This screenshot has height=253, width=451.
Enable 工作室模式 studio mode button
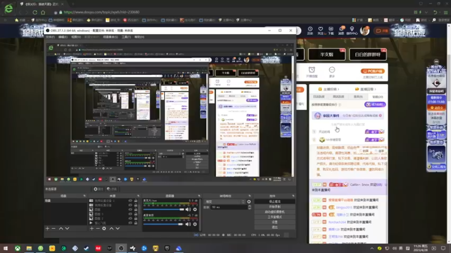275,217
